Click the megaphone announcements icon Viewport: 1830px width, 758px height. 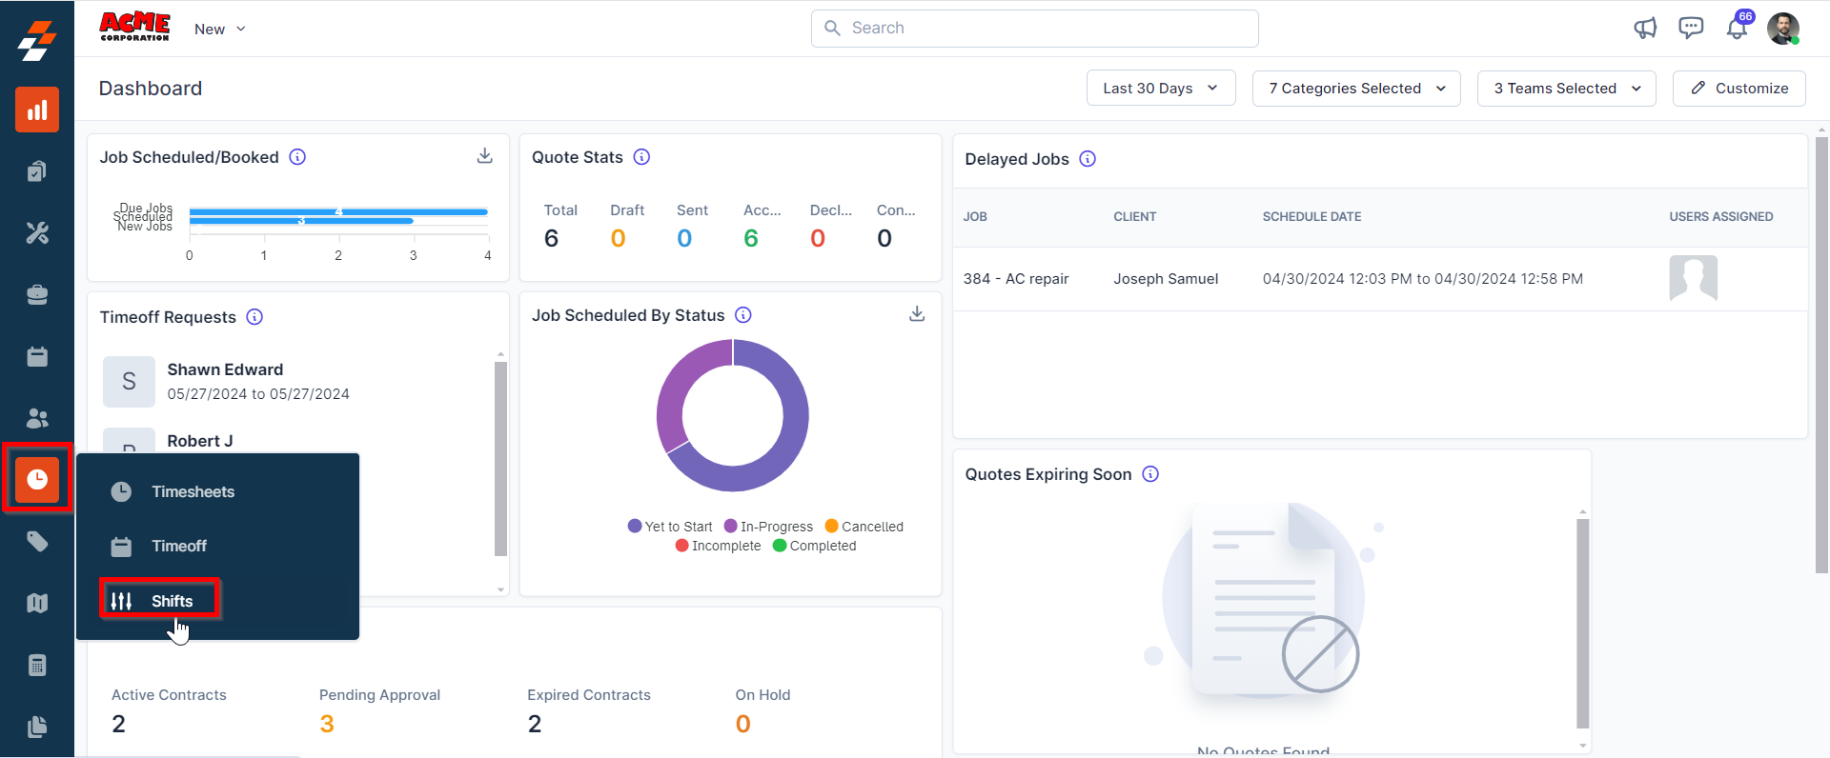pos(1645,29)
